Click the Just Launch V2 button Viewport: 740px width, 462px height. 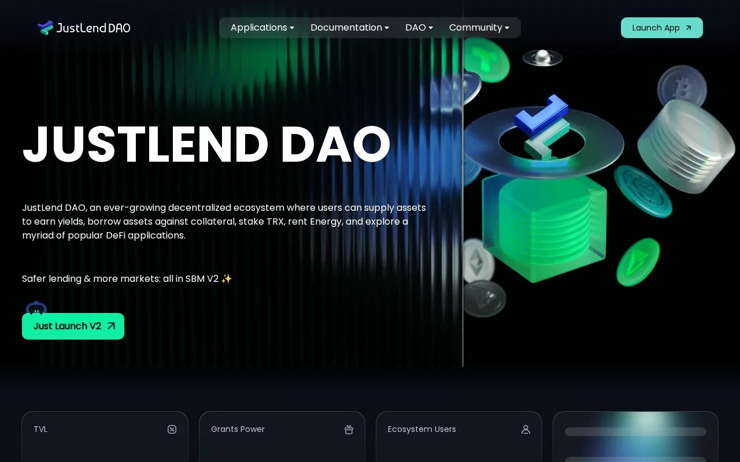pos(73,326)
